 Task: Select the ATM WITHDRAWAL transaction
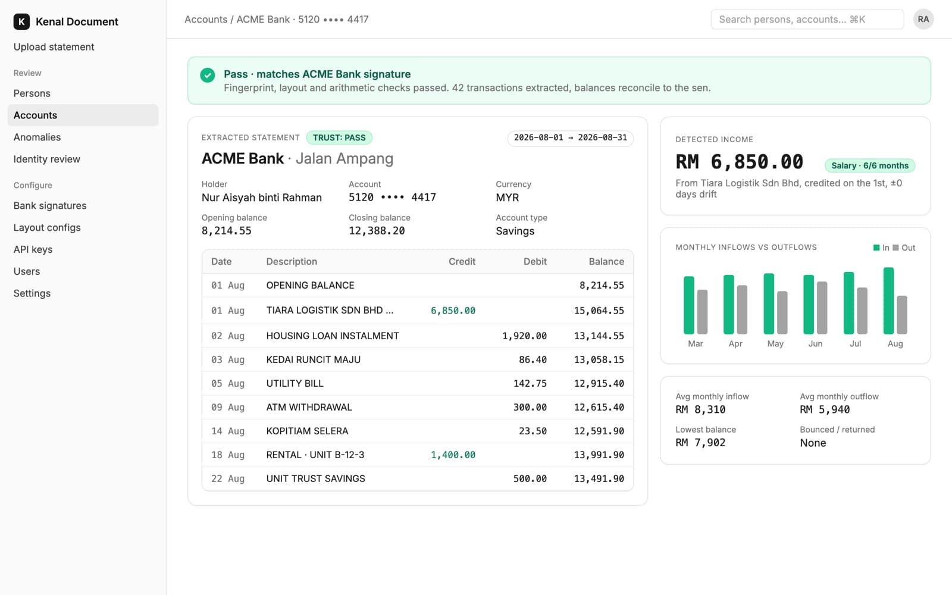[418, 408]
